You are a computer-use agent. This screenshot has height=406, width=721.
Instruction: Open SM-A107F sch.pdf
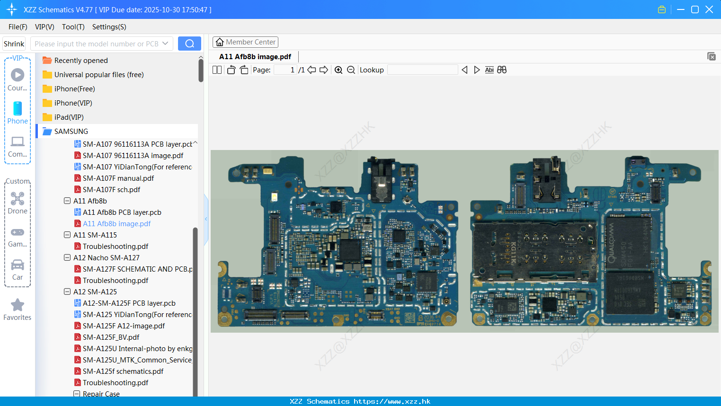click(x=111, y=189)
